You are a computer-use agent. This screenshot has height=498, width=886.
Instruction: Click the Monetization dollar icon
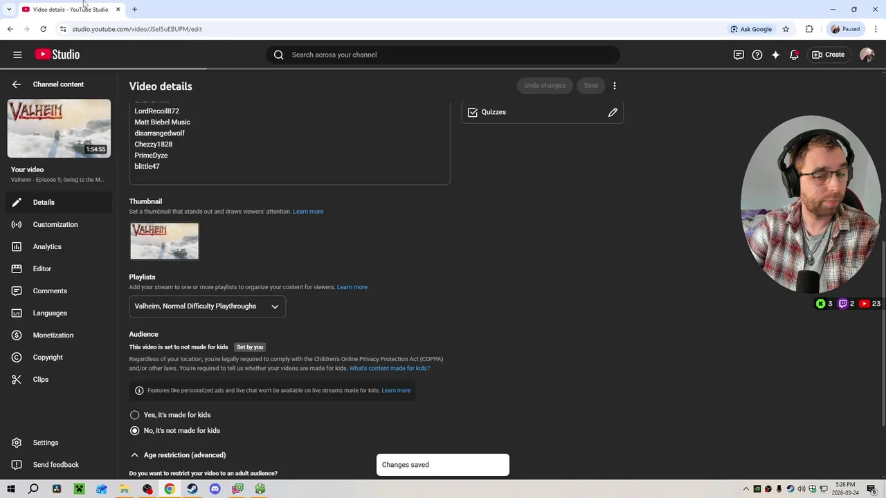pos(17,335)
